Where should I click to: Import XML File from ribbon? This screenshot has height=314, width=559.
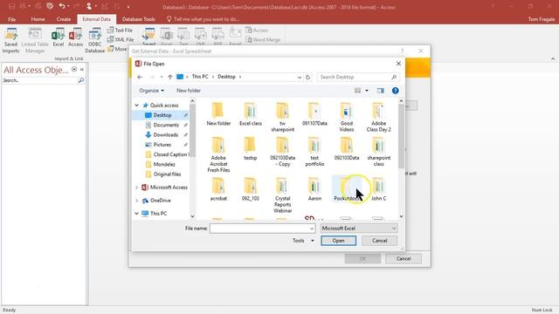tap(121, 39)
